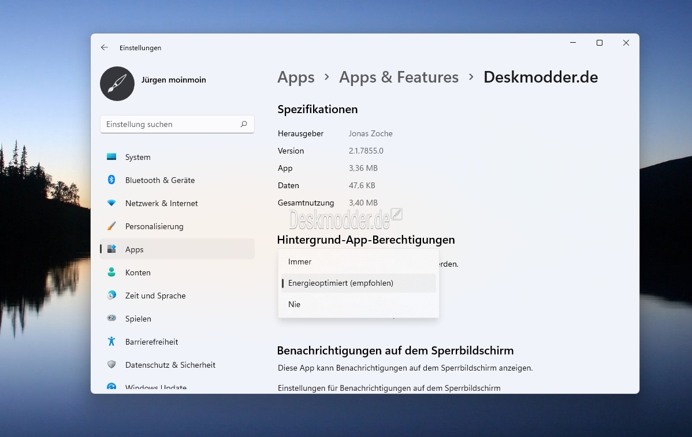The image size is (692, 437).
Task: Click the Spezifikationen heading
Action: click(317, 109)
